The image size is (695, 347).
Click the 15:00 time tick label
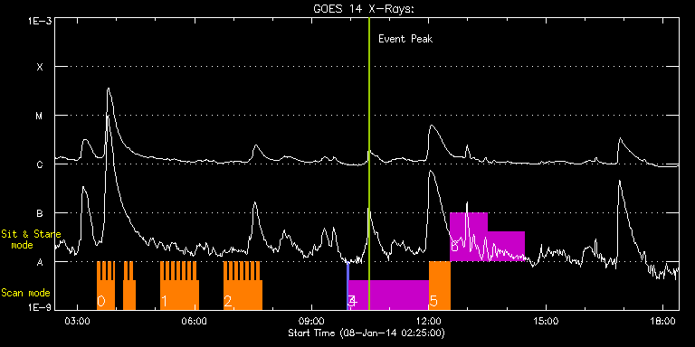546,322
